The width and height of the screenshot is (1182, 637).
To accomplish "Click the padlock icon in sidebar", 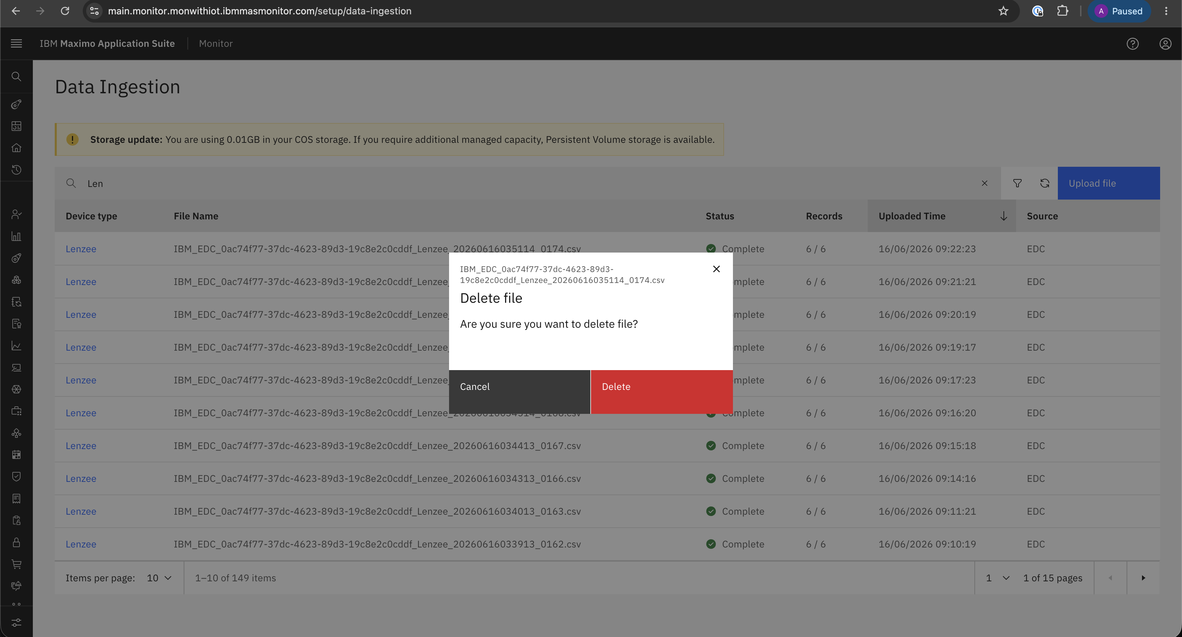I will click(16, 543).
